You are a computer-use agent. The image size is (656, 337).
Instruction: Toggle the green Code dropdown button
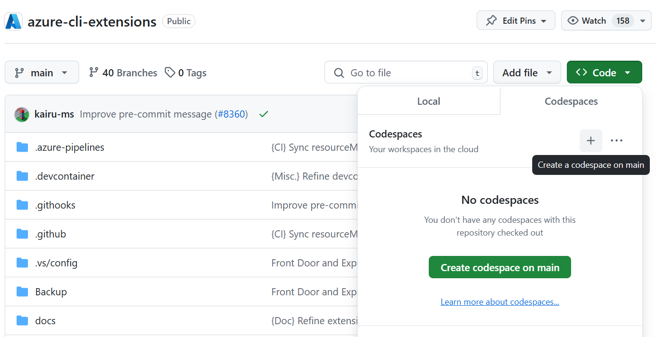click(604, 73)
